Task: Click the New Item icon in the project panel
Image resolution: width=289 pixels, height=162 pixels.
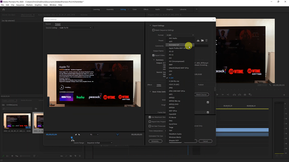Action: (75, 156)
